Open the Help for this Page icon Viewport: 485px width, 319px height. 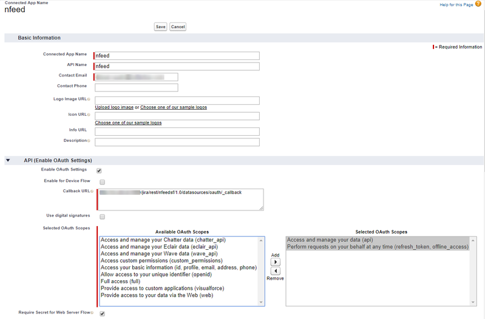tap(478, 4)
